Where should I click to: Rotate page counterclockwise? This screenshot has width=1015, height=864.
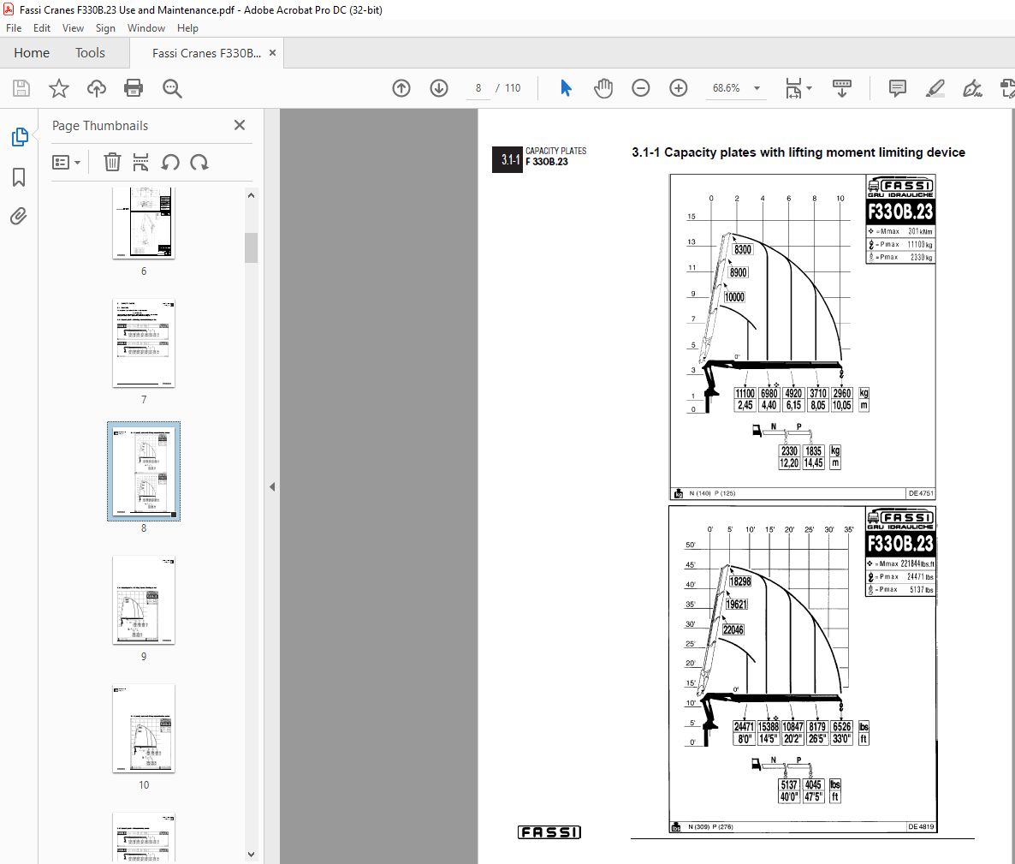click(170, 162)
